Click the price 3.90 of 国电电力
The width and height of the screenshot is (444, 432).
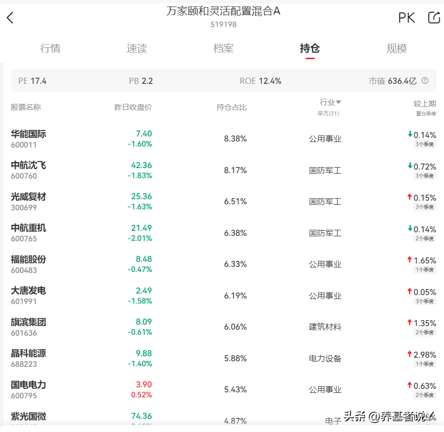(144, 384)
